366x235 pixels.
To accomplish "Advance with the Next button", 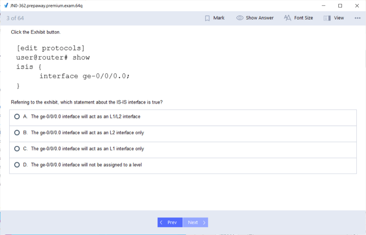I will pos(196,222).
